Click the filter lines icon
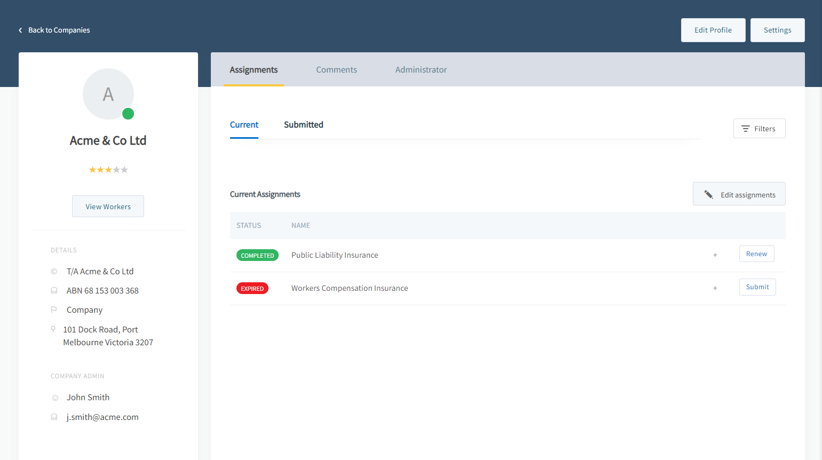The image size is (822, 460). point(746,129)
